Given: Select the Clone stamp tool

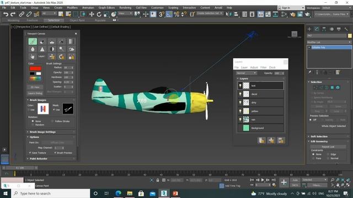Looking at the screenshot, I should coord(52,42).
